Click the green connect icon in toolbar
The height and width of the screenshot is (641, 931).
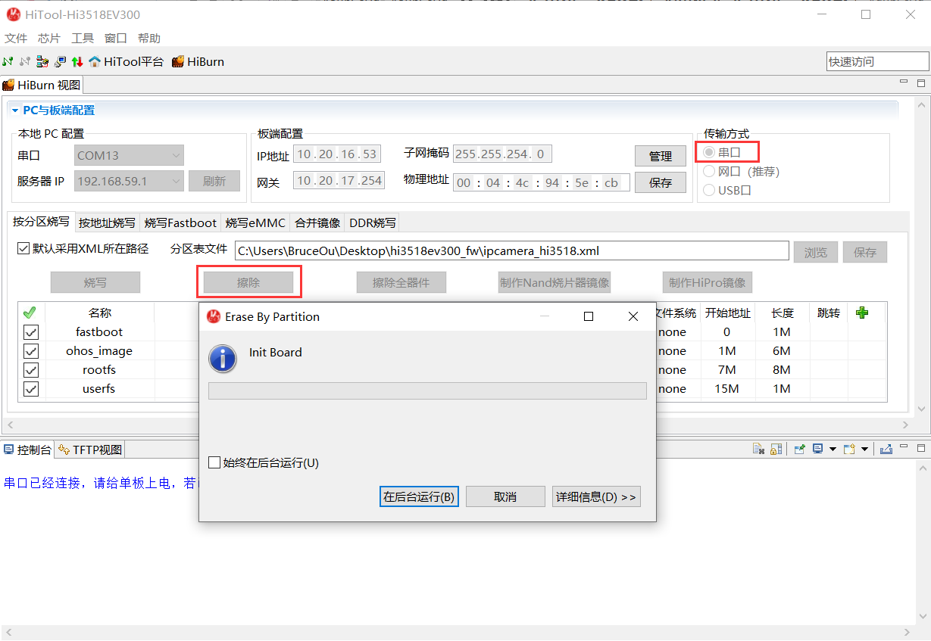8,61
